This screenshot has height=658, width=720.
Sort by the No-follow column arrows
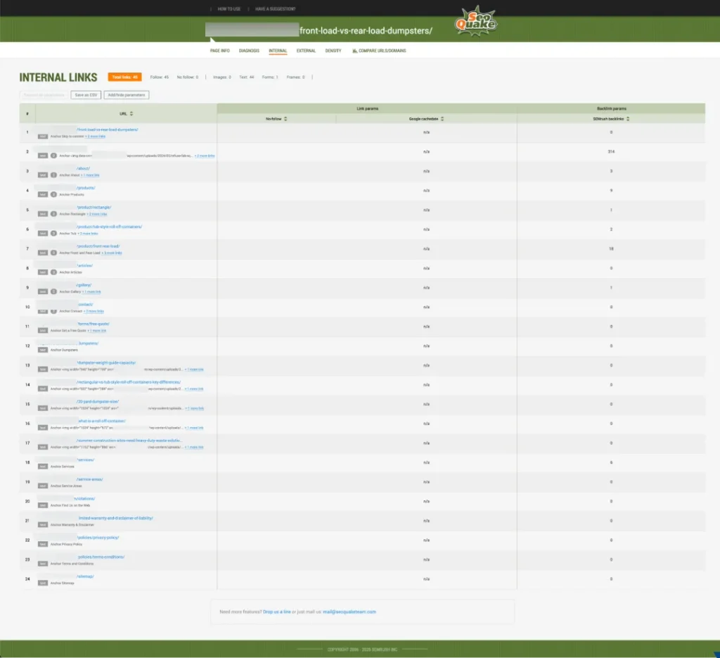(x=285, y=119)
